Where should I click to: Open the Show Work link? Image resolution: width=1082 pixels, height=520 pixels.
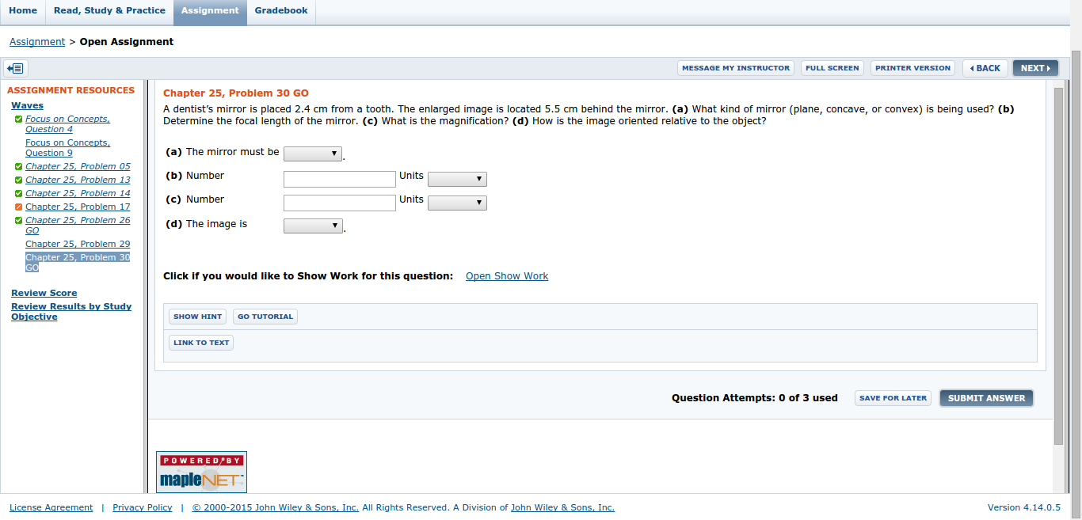(x=507, y=276)
